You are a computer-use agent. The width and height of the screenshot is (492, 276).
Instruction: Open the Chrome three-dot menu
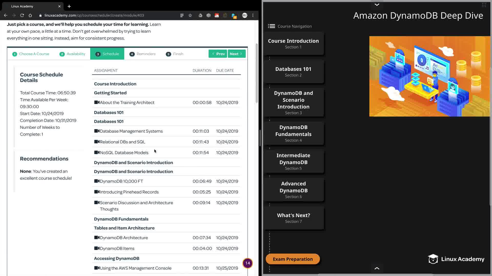253,15
